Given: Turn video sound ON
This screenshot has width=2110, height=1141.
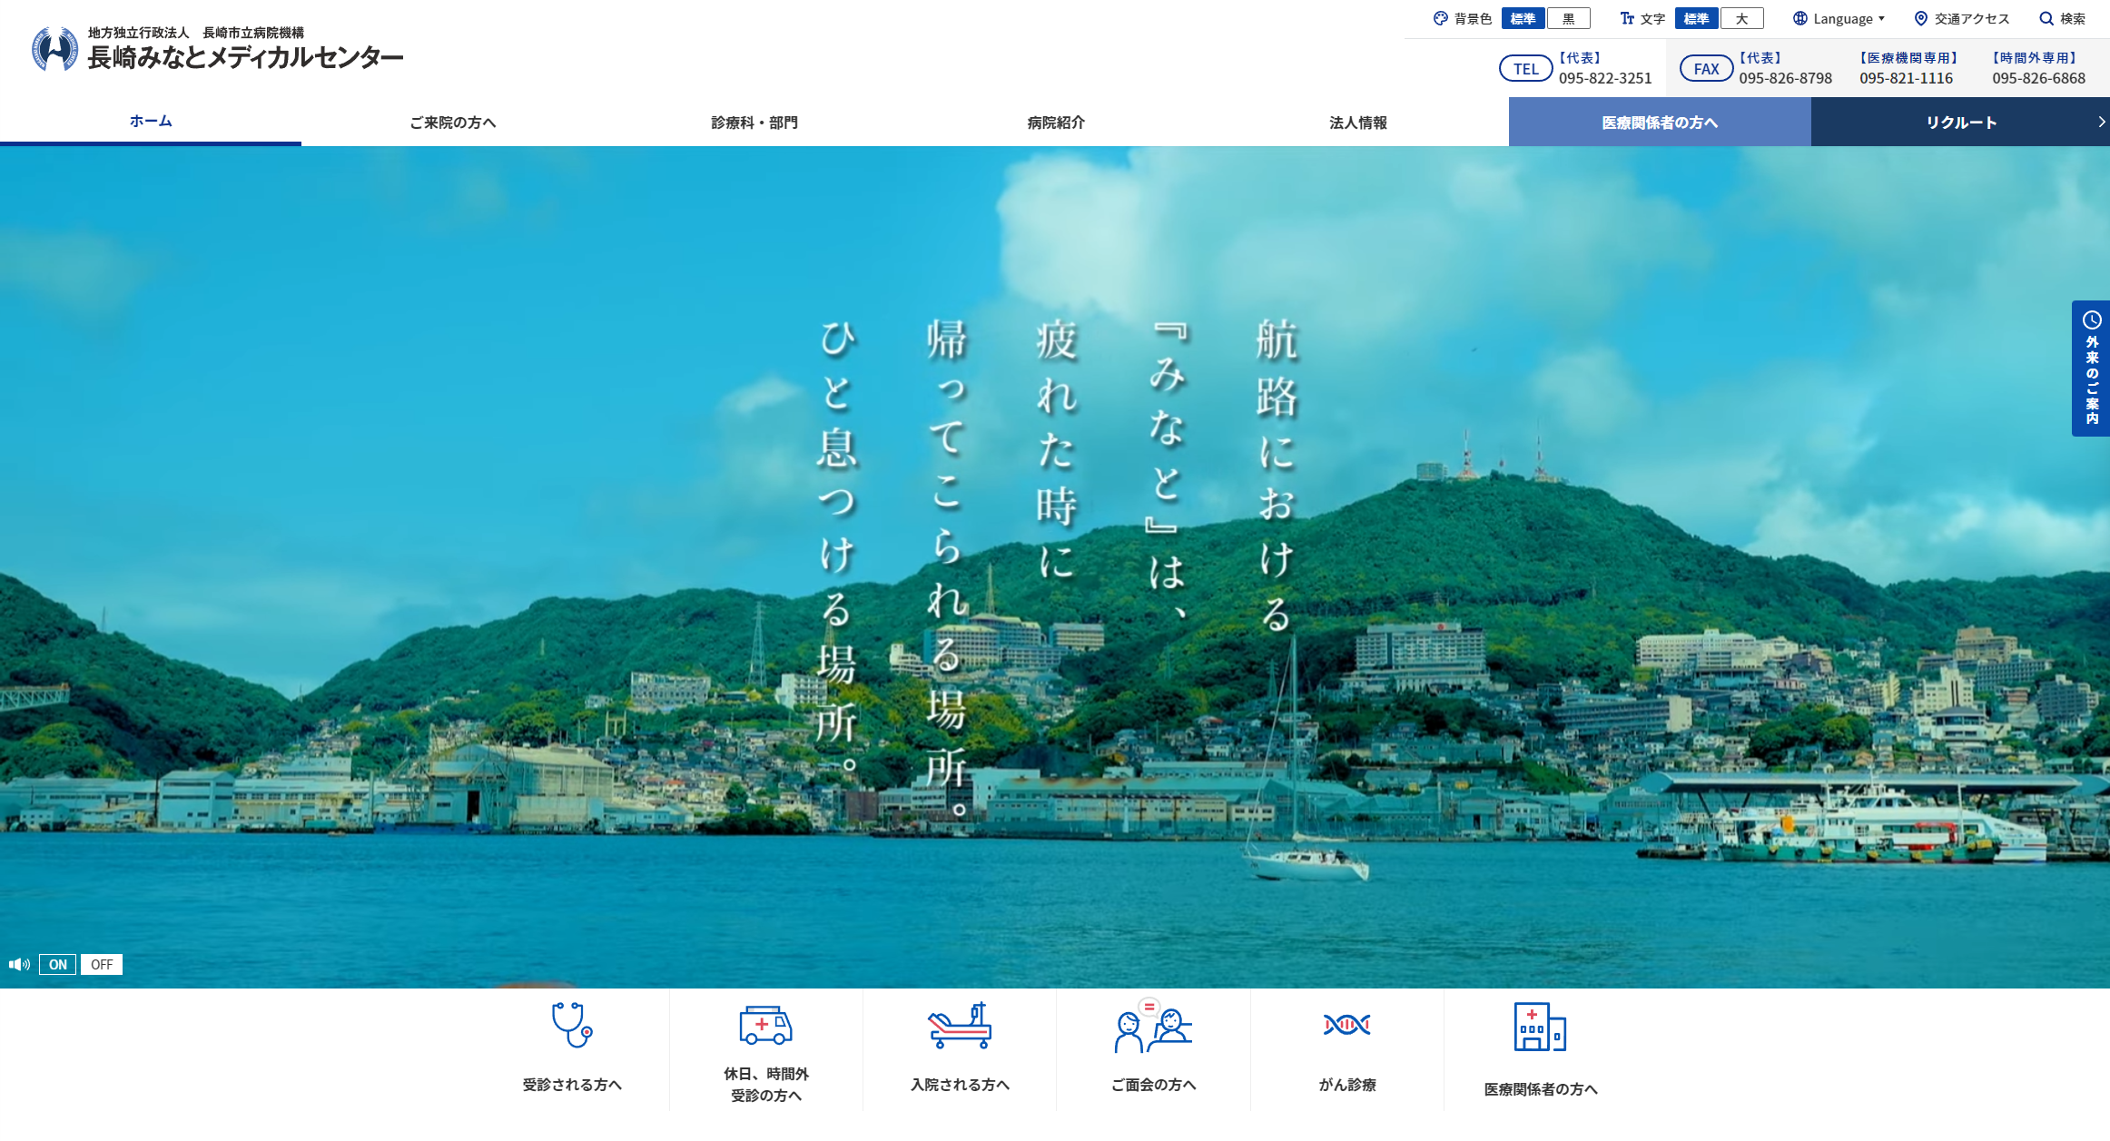Looking at the screenshot, I should point(58,964).
